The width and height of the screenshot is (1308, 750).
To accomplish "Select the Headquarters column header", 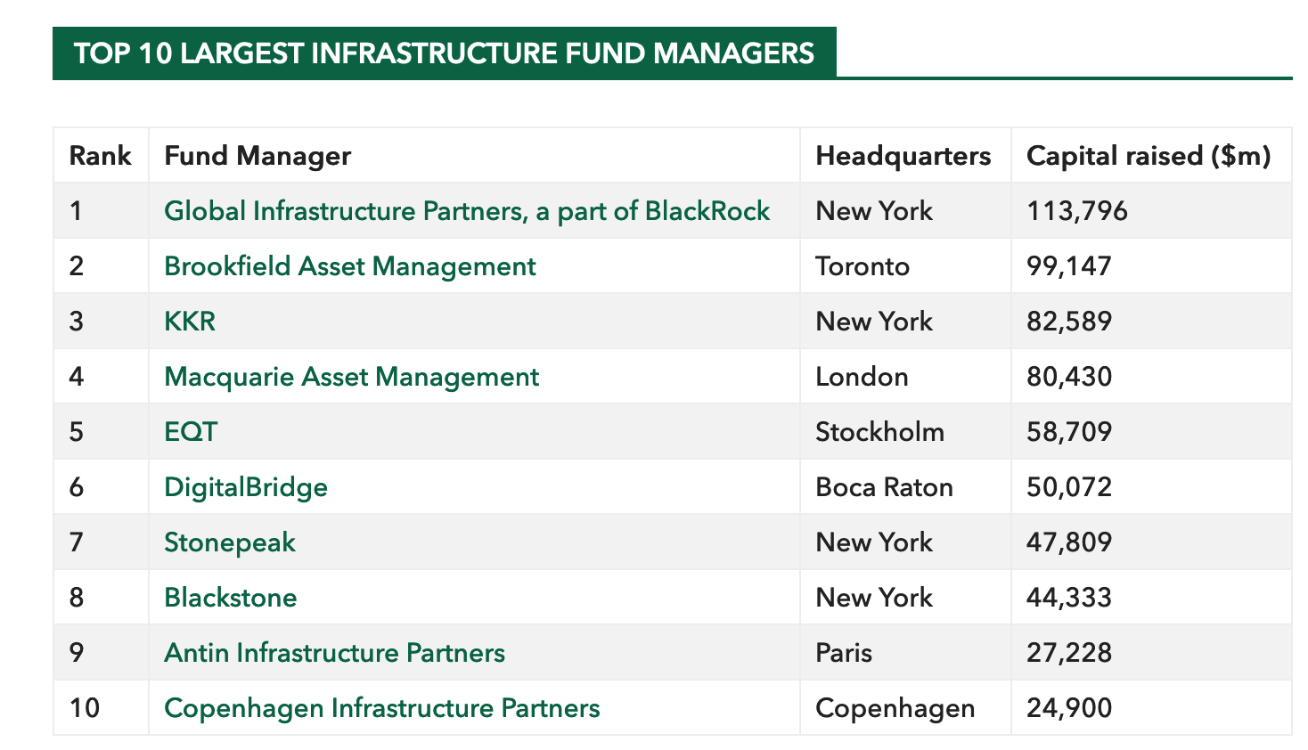I will pos(903,156).
